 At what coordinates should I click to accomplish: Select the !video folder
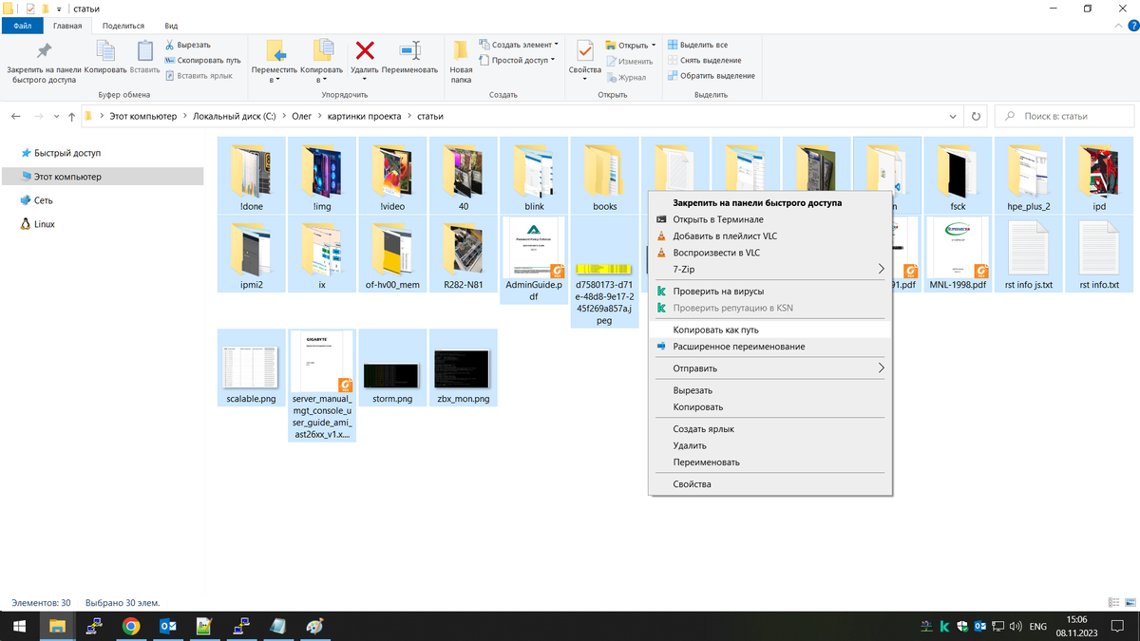click(x=392, y=176)
